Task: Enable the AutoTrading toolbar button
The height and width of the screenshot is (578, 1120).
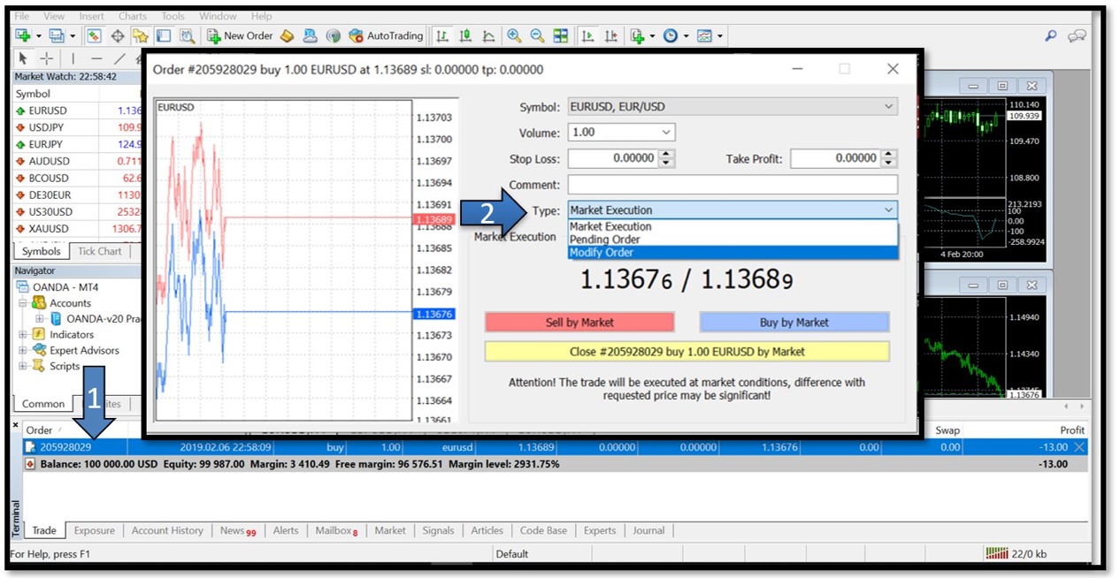Action: [x=386, y=36]
